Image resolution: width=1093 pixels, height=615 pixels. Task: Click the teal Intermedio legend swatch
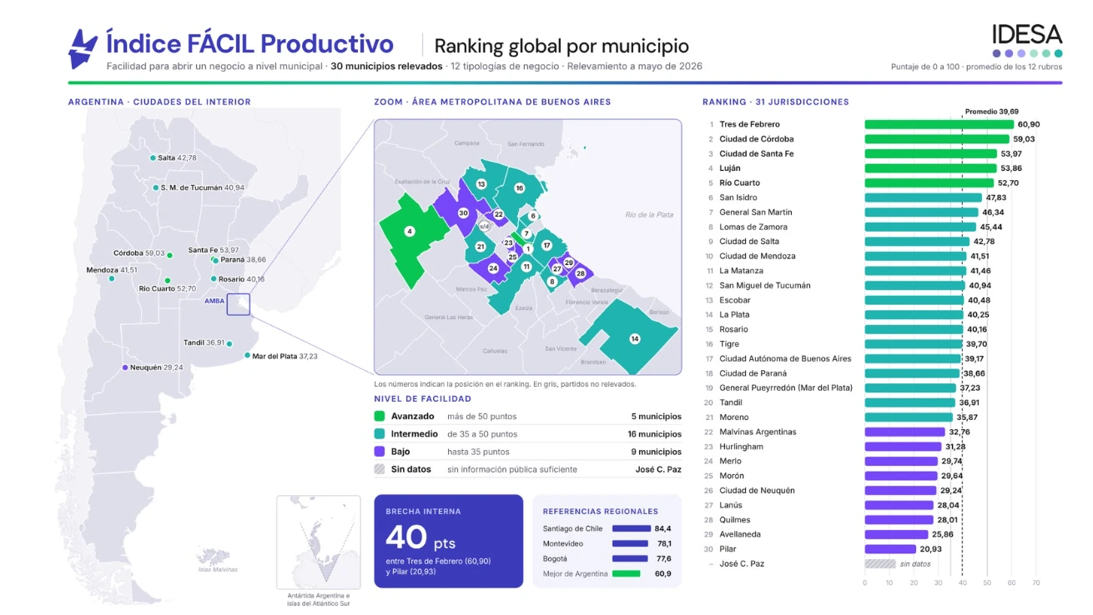coord(380,434)
